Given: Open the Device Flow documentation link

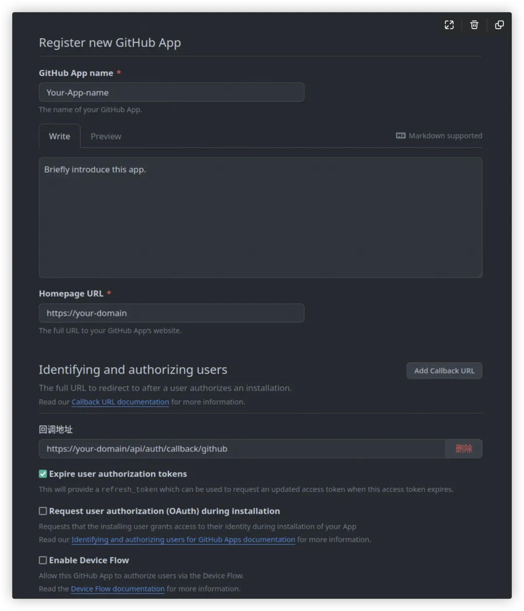Looking at the screenshot, I should (x=118, y=589).
